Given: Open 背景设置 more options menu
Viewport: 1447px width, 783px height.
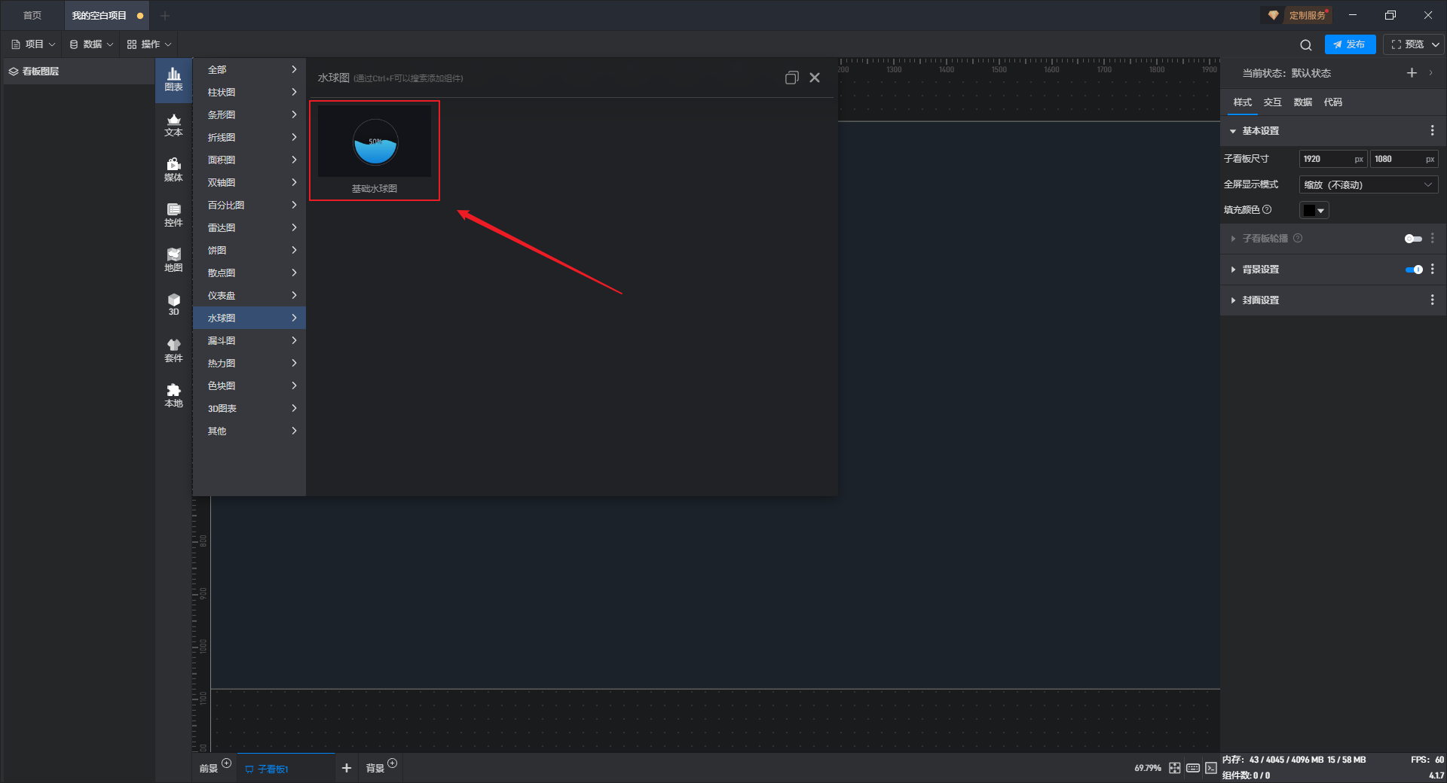Looking at the screenshot, I should coord(1433,270).
